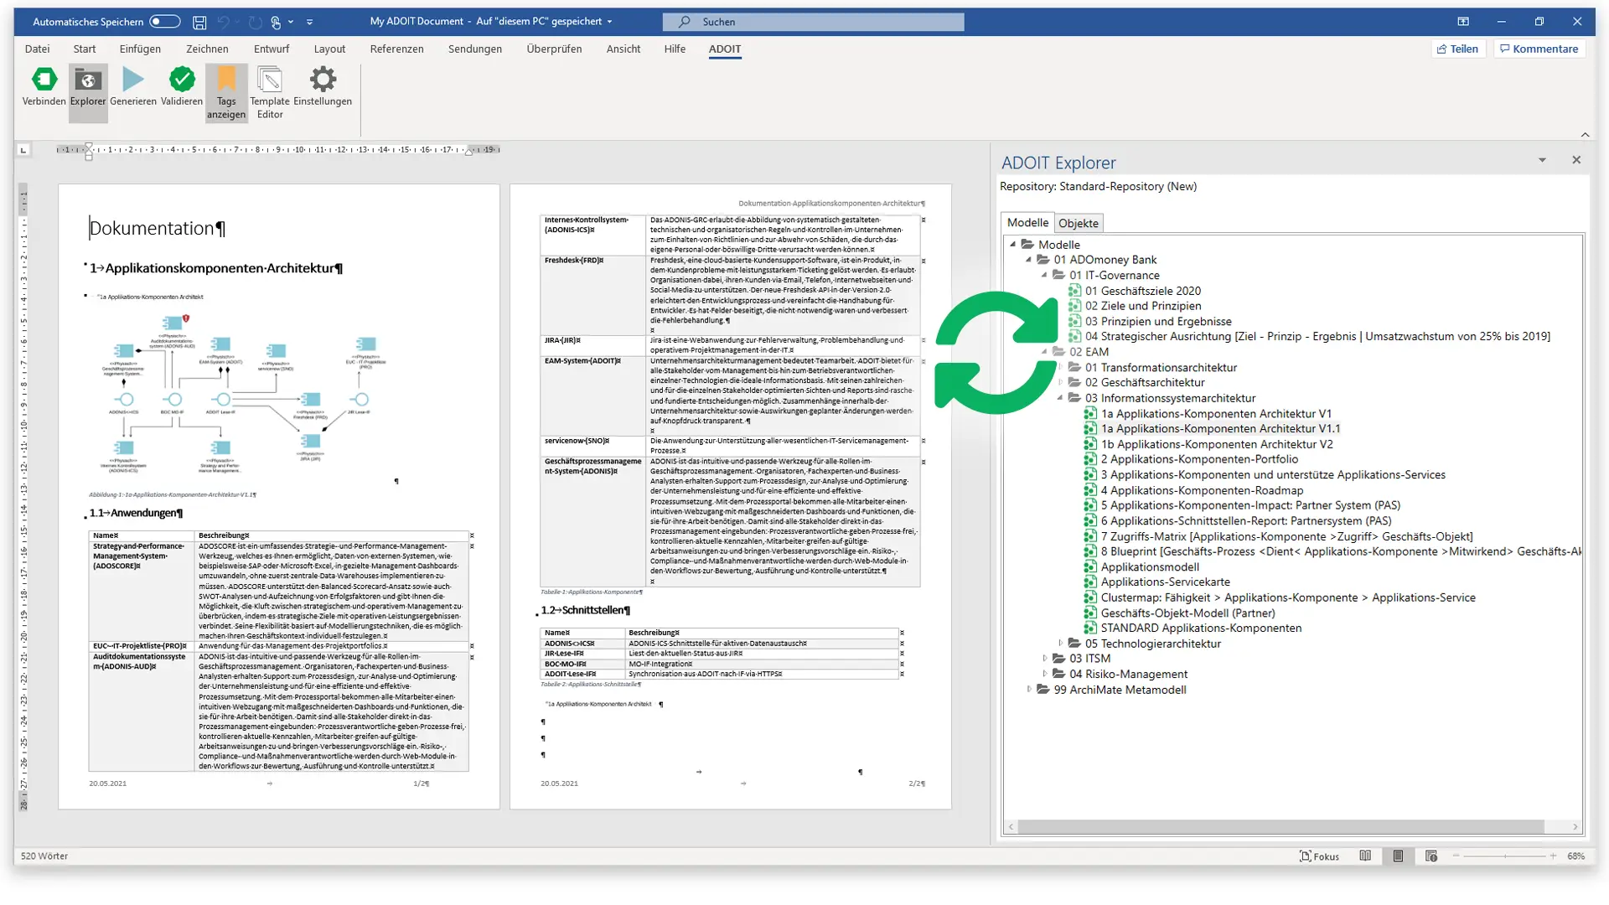Open the Kommentare button

(x=1539, y=49)
